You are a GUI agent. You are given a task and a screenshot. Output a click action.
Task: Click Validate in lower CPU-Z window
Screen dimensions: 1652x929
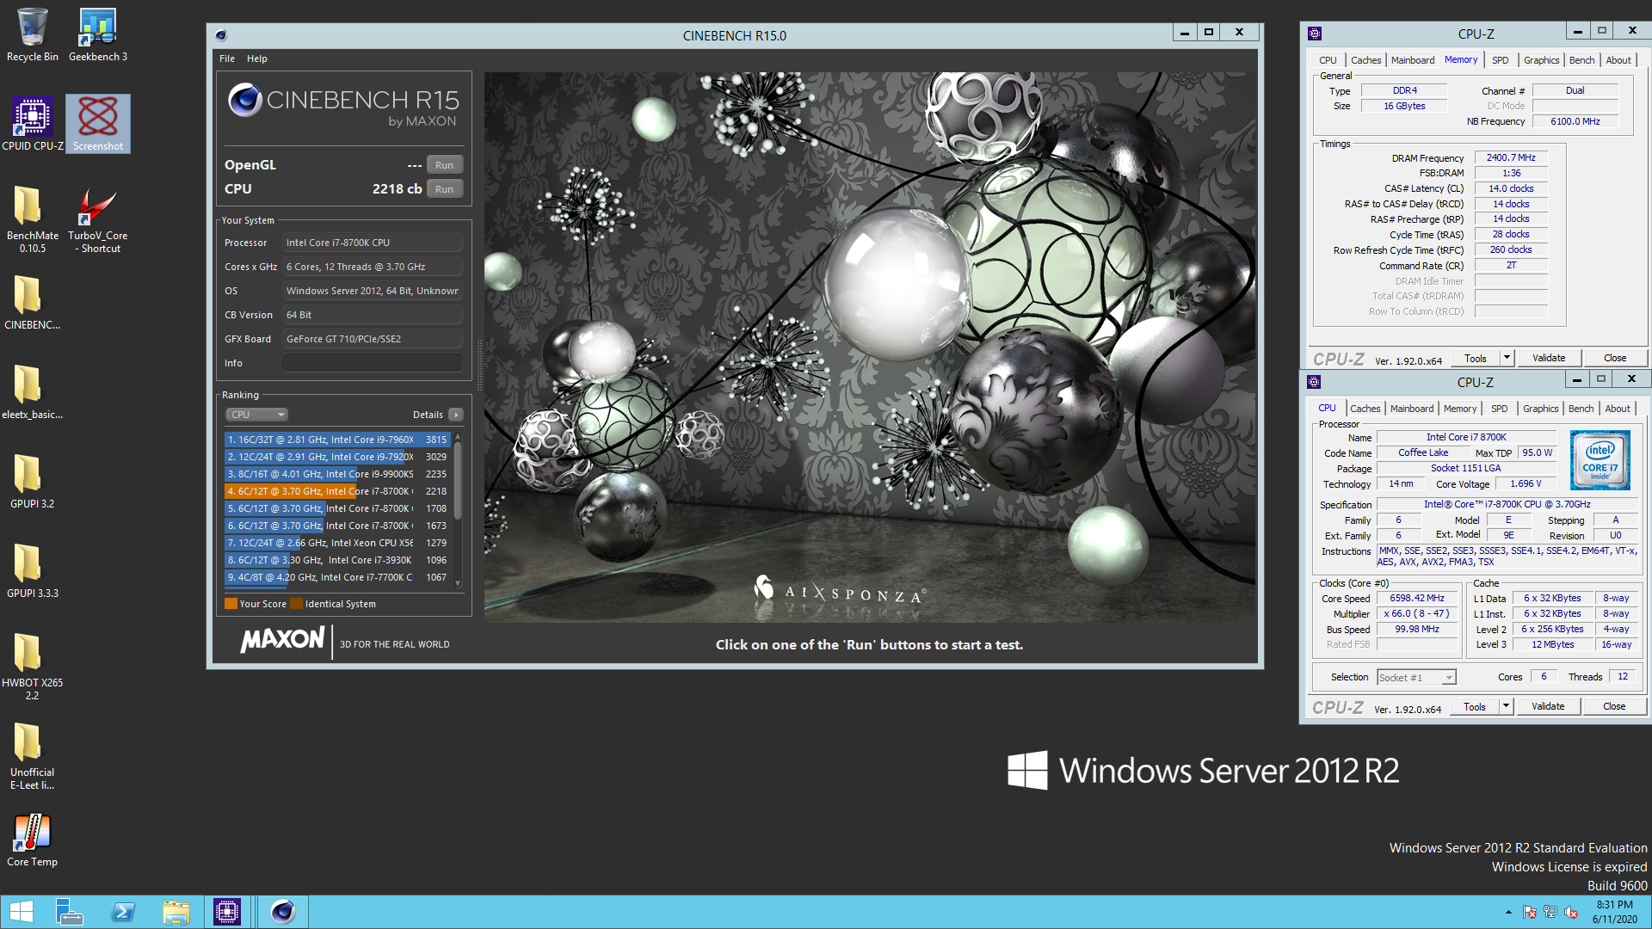(1548, 706)
